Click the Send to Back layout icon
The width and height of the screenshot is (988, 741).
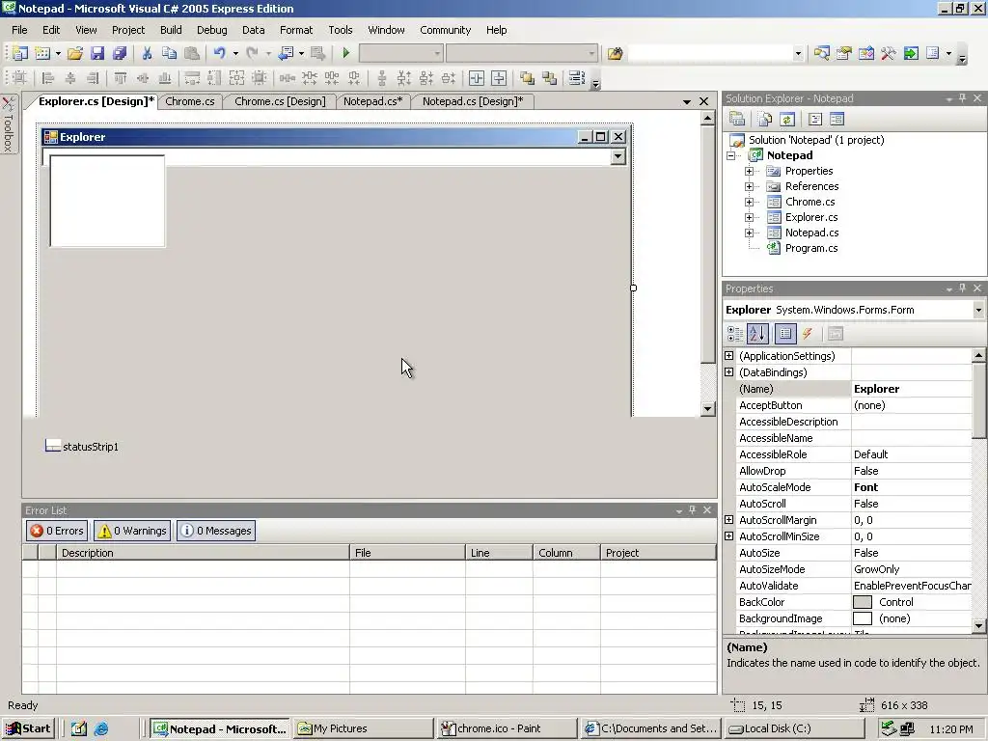549,78
